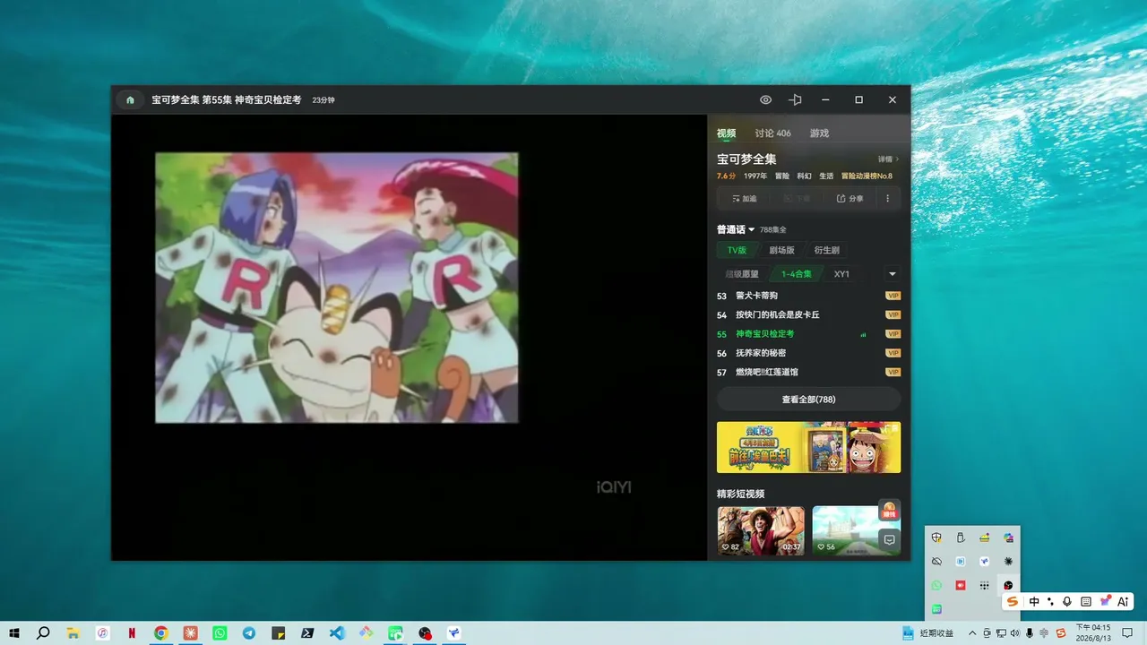Select episode 55 神奇宝贝检定考
The width and height of the screenshot is (1147, 645).
(x=808, y=334)
